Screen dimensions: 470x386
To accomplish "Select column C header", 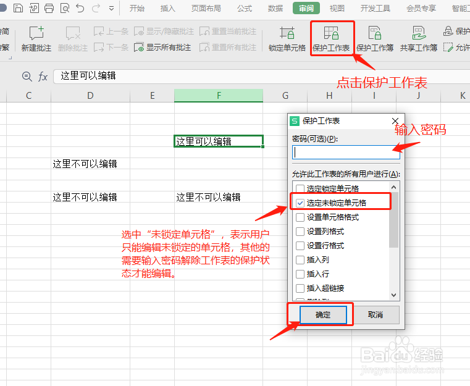I will tap(29, 96).
